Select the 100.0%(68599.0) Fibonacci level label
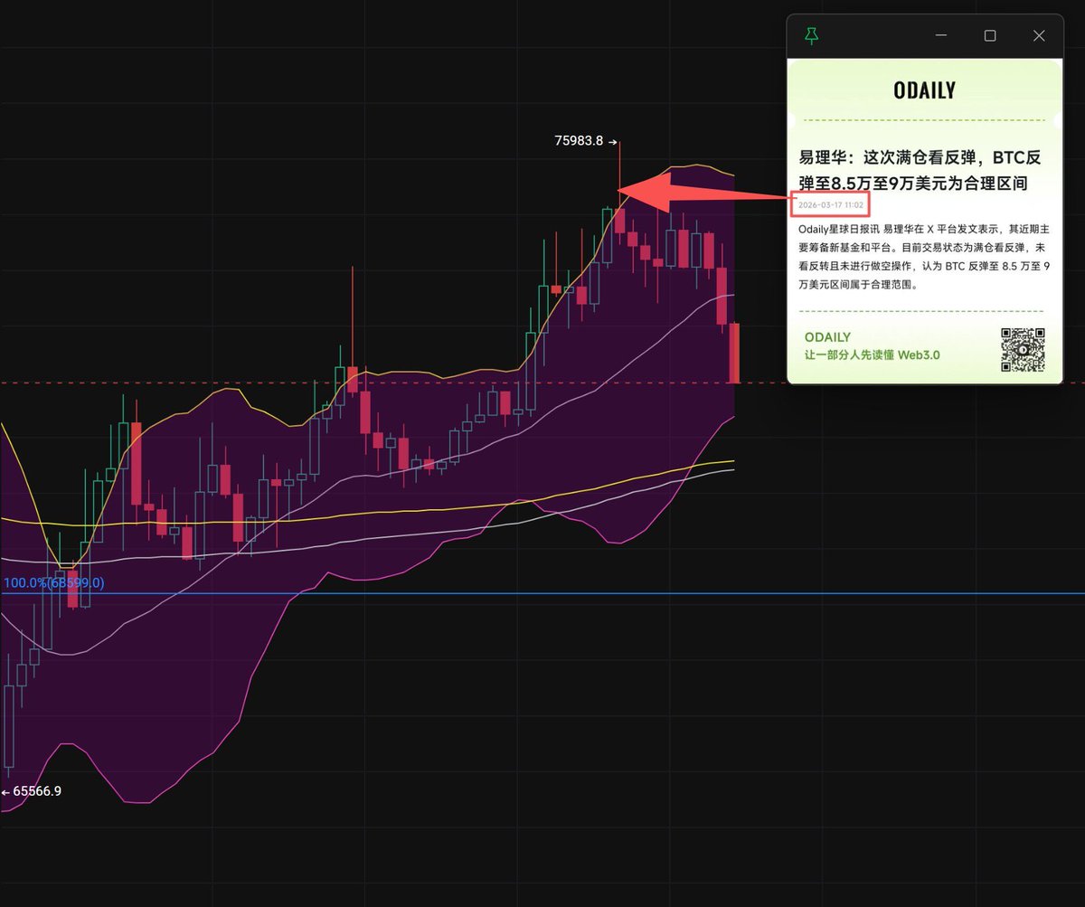This screenshot has height=907, width=1085. coord(54,582)
